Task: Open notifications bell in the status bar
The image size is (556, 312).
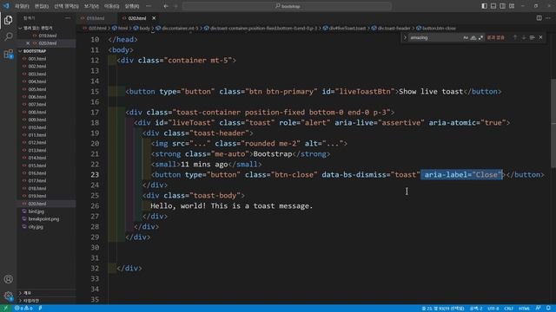Action: [x=548, y=309]
